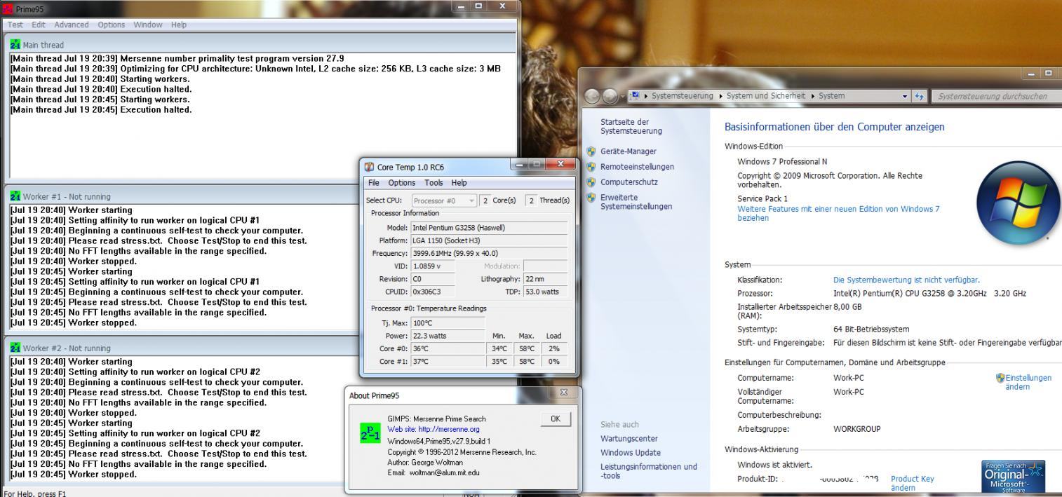The image size is (1062, 497).
Task: Click the Core Temp title bar icon
Action: 370,167
